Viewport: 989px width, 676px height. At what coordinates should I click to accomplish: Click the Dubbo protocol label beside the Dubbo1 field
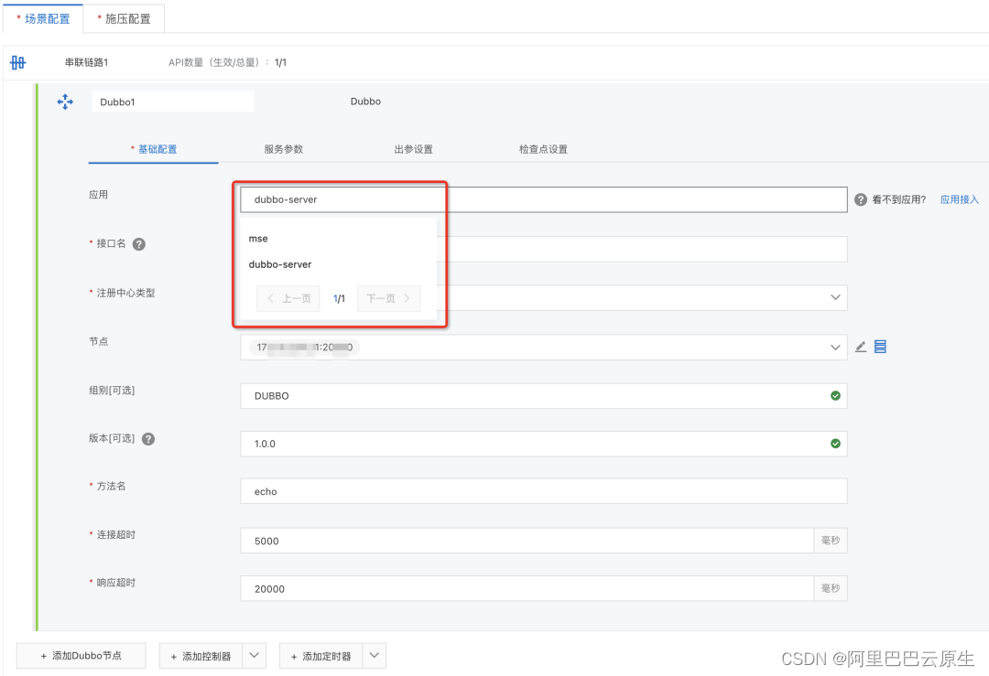(x=365, y=102)
